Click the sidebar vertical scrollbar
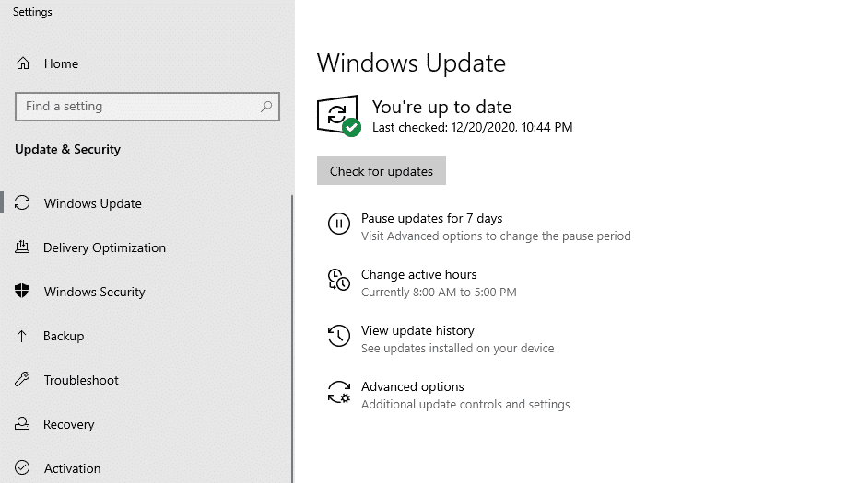Screen dimensions: 846x483 click(x=292, y=339)
